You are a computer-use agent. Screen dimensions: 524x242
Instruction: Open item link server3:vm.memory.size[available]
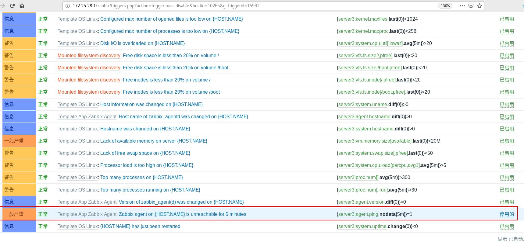click(375, 141)
